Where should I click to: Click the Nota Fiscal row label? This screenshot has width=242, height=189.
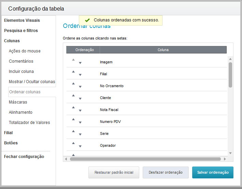tap(109, 110)
